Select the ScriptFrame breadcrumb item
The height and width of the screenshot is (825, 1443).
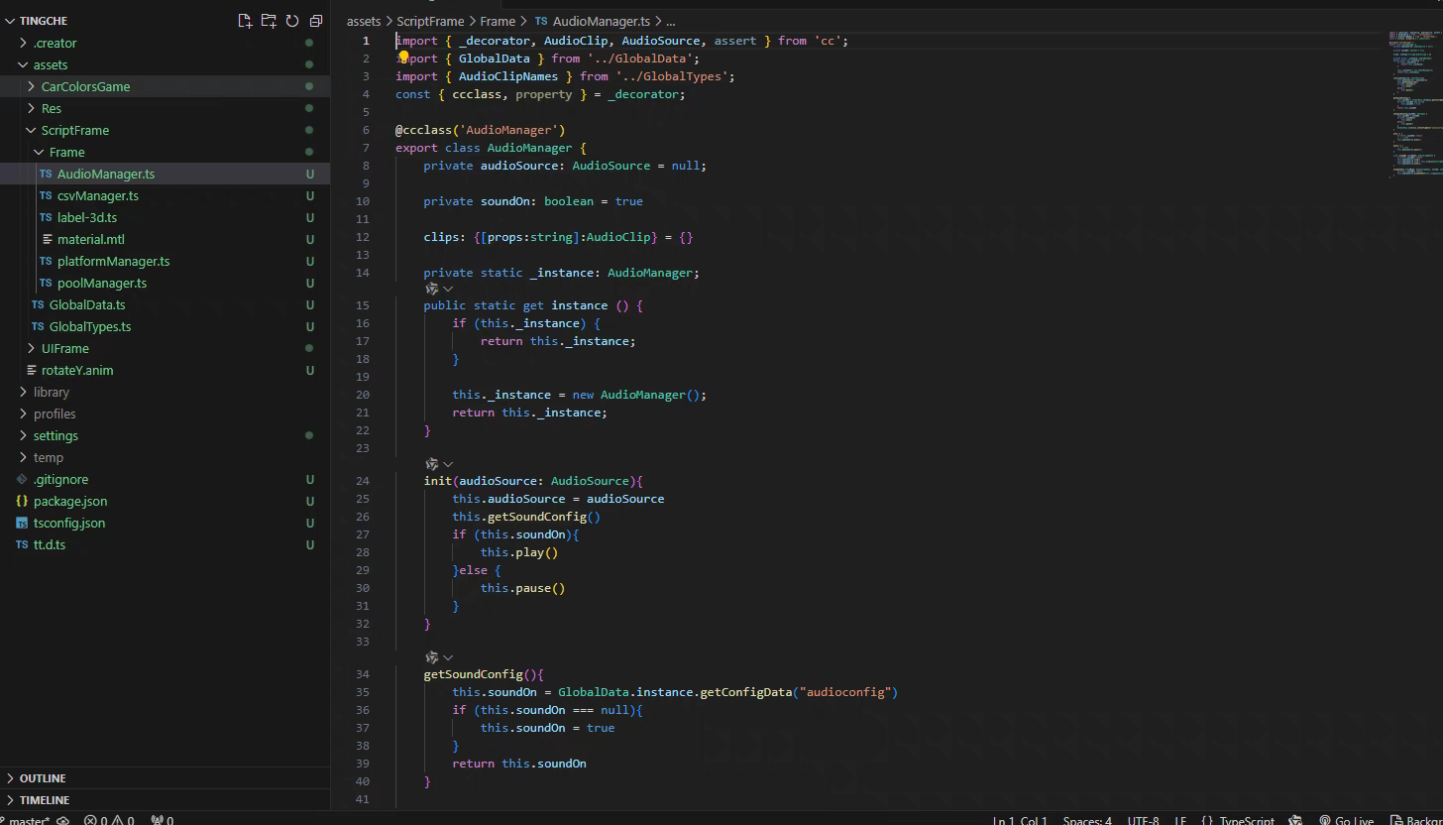[x=430, y=21]
